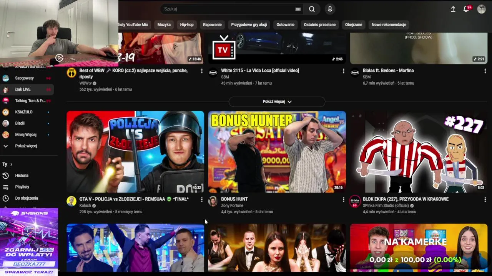
Task: Click SBM avatar beside White 2115 video
Action: pyautogui.click(x=213, y=73)
